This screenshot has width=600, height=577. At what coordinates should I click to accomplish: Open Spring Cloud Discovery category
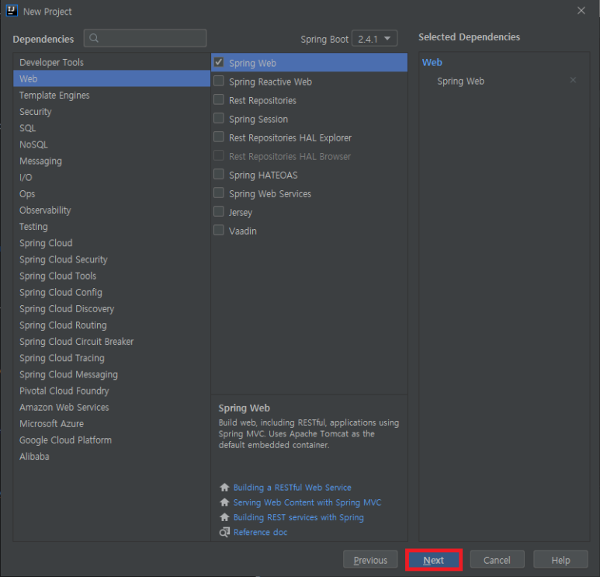pyautogui.click(x=112, y=308)
